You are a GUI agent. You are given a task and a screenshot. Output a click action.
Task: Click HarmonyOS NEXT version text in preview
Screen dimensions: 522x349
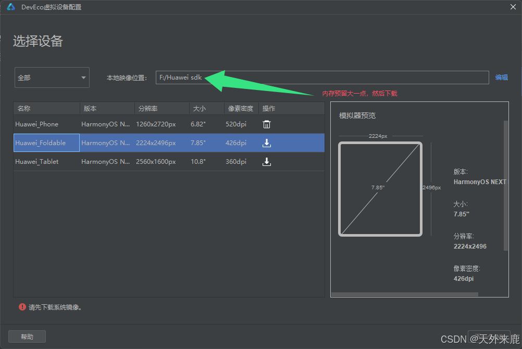click(x=480, y=182)
